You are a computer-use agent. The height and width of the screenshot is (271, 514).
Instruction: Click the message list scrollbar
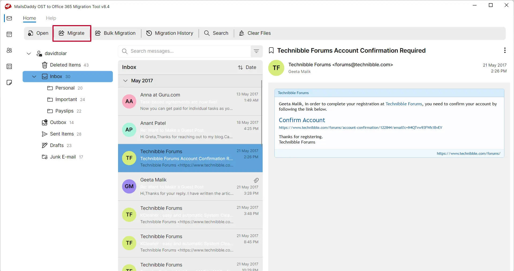click(x=262, y=112)
